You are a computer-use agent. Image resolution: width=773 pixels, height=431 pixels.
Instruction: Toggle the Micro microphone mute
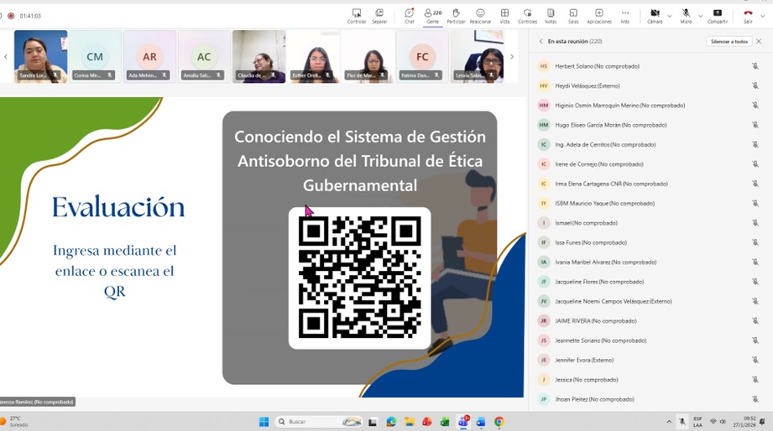point(686,16)
